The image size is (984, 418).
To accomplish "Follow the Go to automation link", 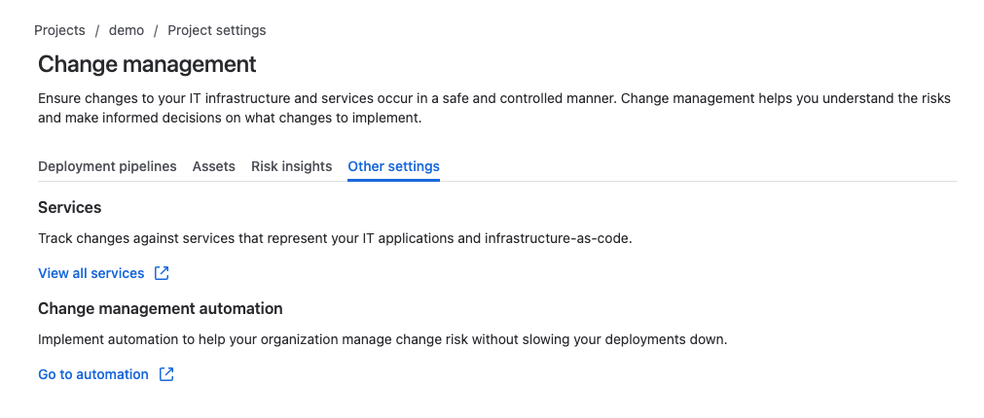I will (x=93, y=374).
